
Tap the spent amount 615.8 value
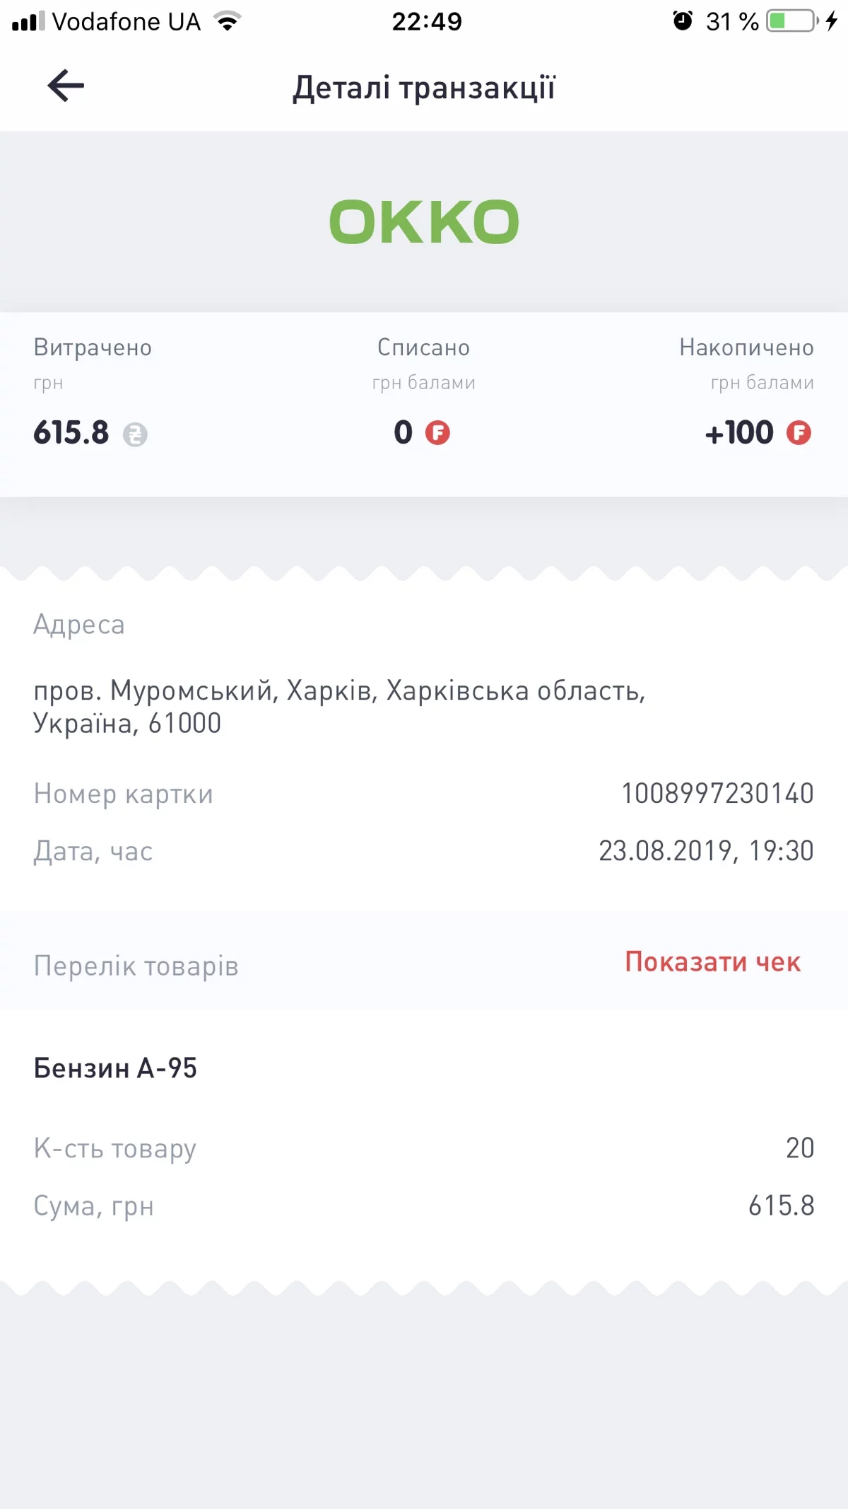click(x=71, y=432)
